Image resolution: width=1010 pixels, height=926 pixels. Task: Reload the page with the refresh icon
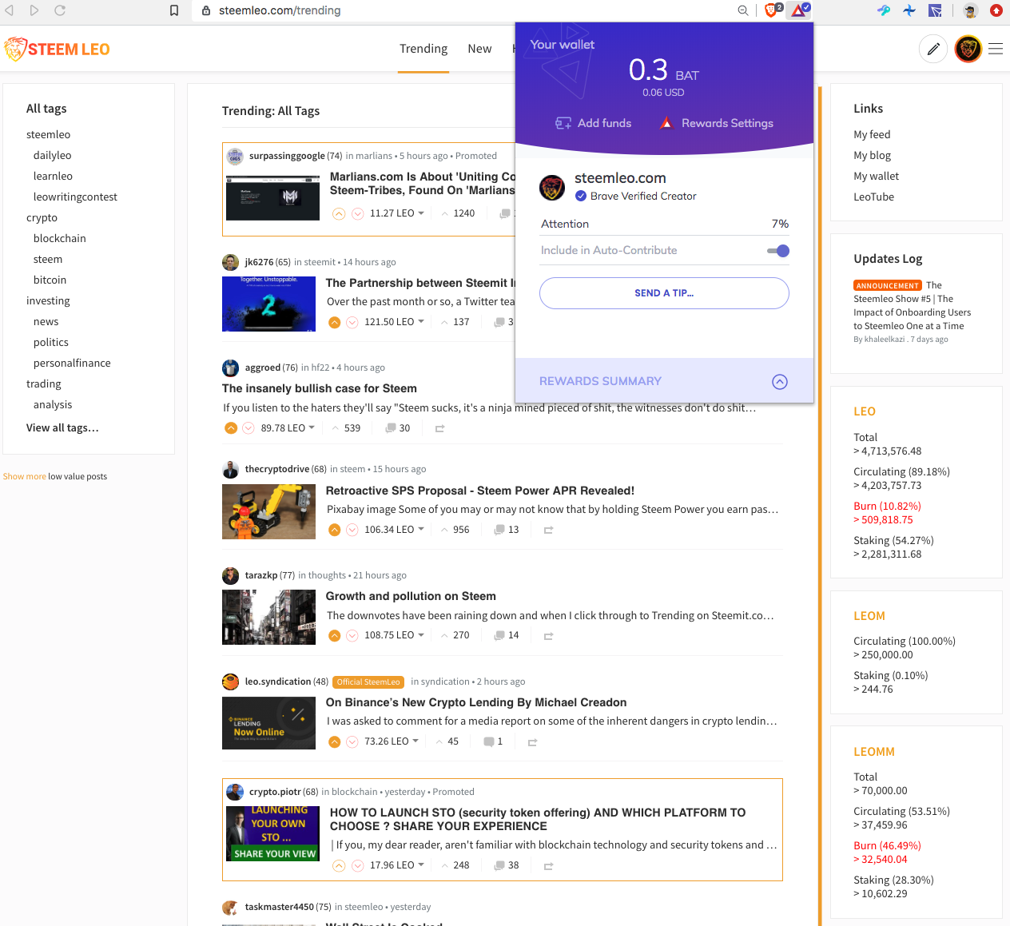click(x=60, y=10)
